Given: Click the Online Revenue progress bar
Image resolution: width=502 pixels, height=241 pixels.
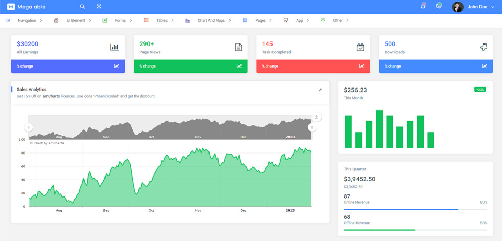Looking at the screenshot, I should [415, 209].
